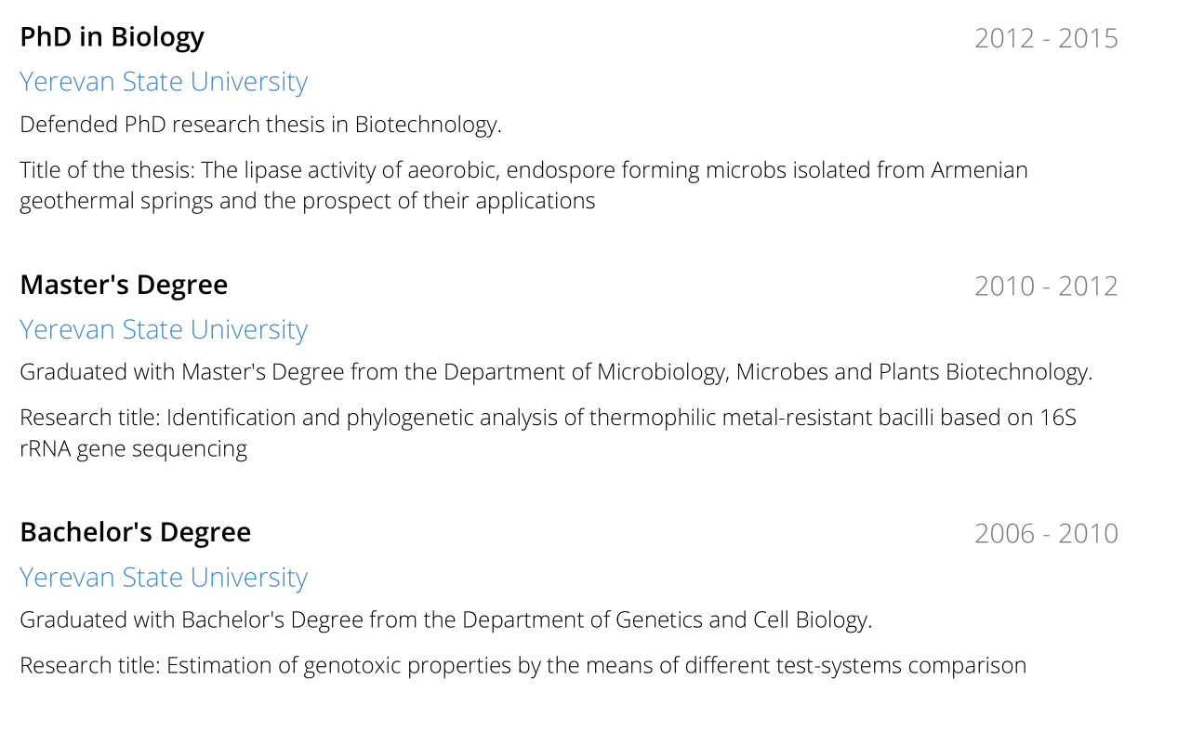Viewport: 1191px width, 733px height.
Task: Open Yerevan State University link under Master's Degree
Action: click(164, 329)
